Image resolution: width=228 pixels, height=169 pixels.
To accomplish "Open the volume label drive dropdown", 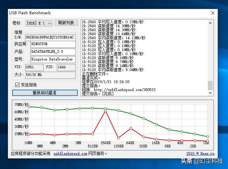I will pos(39,23).
